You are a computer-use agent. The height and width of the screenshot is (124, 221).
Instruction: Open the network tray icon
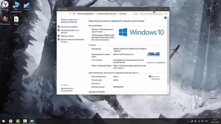tap(199, 121)
